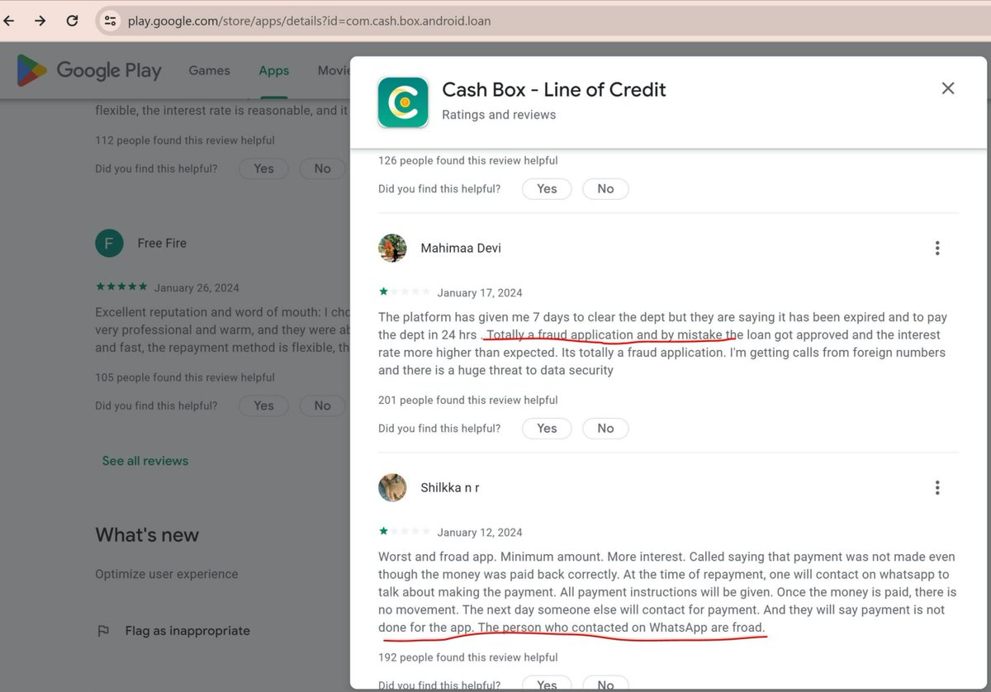Mark Shilkka n r's review as not helpful
991x692 pixels.
pyautogui.click(x=605, y=684)
